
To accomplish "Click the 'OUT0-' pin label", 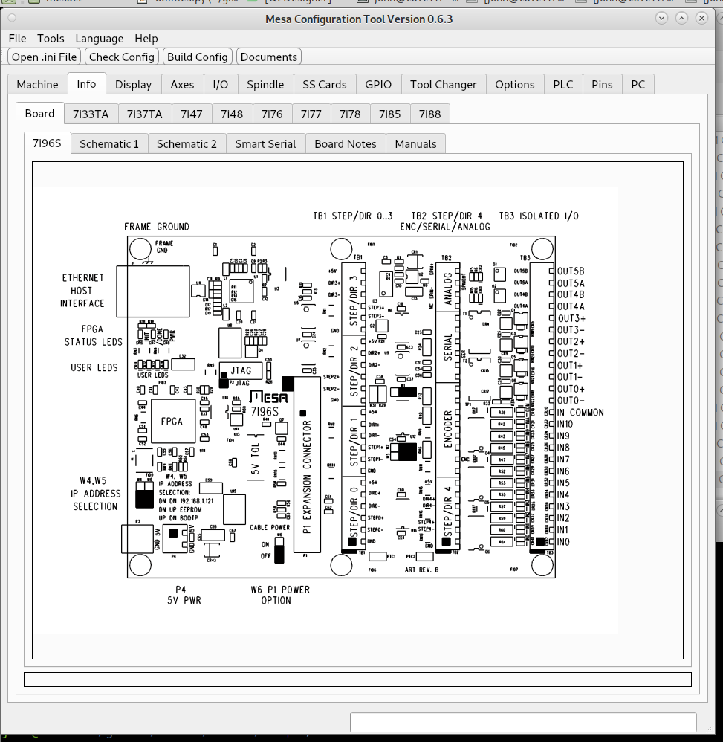I will [x=571, y=400].
